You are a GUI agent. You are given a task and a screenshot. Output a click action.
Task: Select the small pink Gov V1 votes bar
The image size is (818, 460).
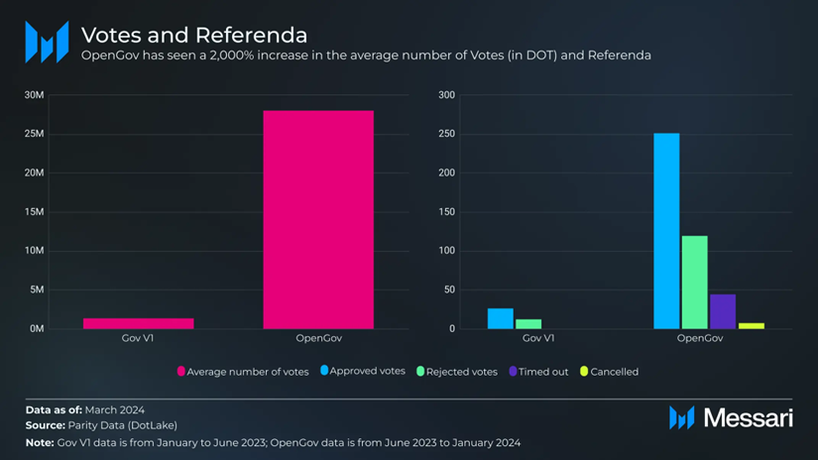point(138,323)
